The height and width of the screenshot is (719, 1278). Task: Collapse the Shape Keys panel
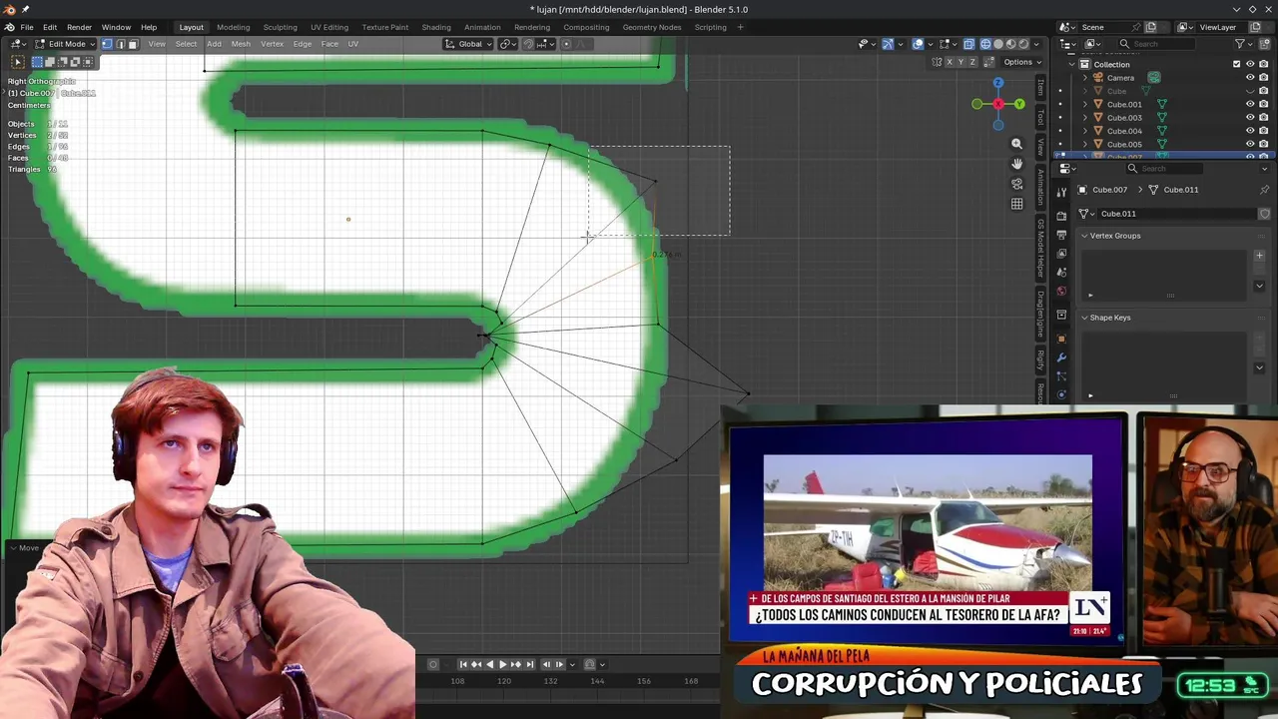coord(1084,318)
